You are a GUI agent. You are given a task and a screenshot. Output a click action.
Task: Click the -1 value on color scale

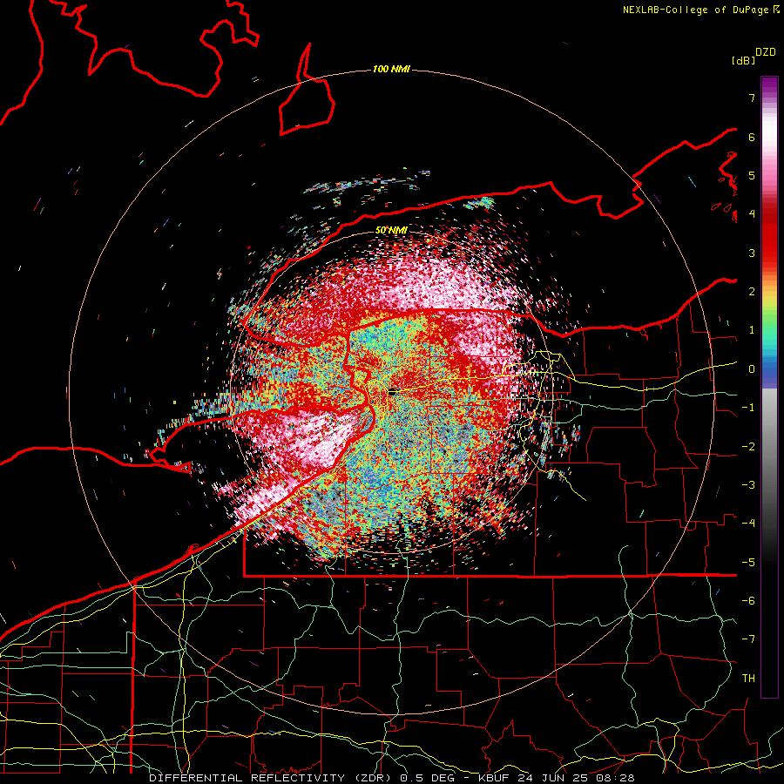click(748, 408)
